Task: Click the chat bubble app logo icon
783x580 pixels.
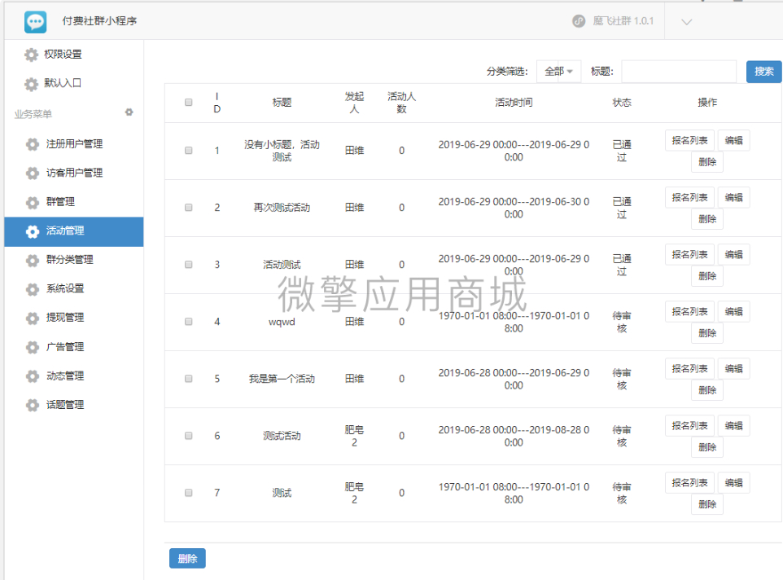Action: click(x=35, y=21)
